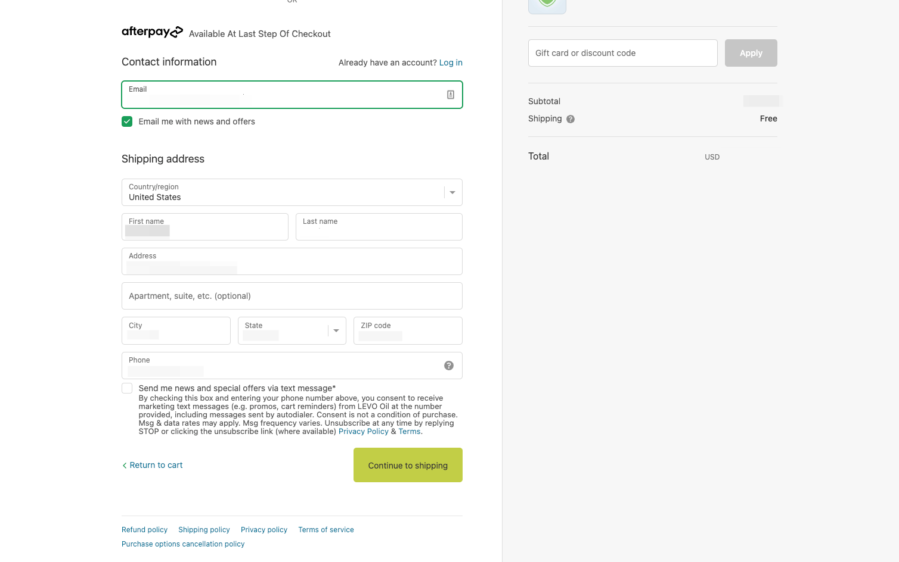Screen dimensions: 899x562
Task: Open the Terms of service footer link
Action: coord(326,530)
